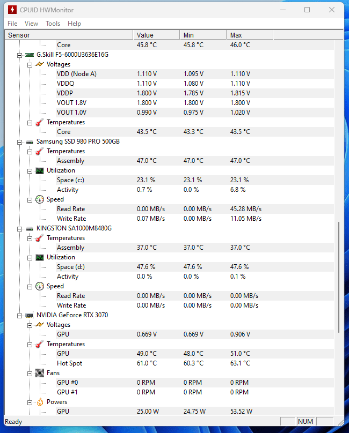This screenshot has width=349, height=433.
Task: Click the Samsung SSD Utilization graph icon
Action: [40, 170]
